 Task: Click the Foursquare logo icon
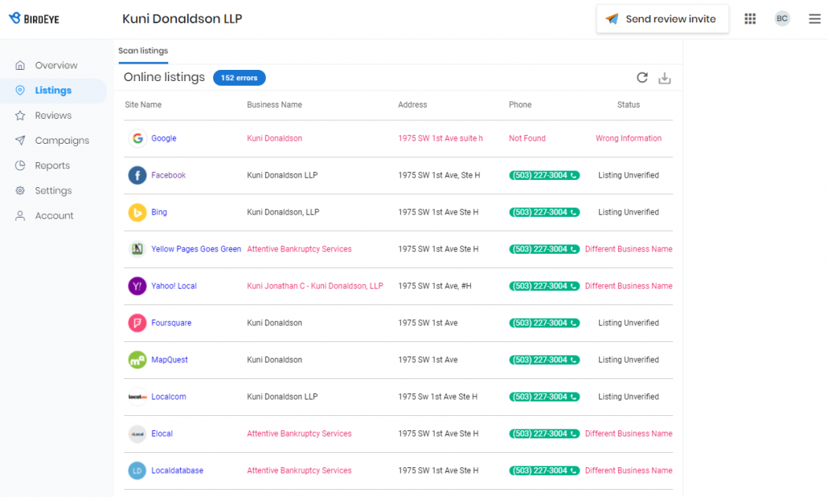click(x=137, y=323)
